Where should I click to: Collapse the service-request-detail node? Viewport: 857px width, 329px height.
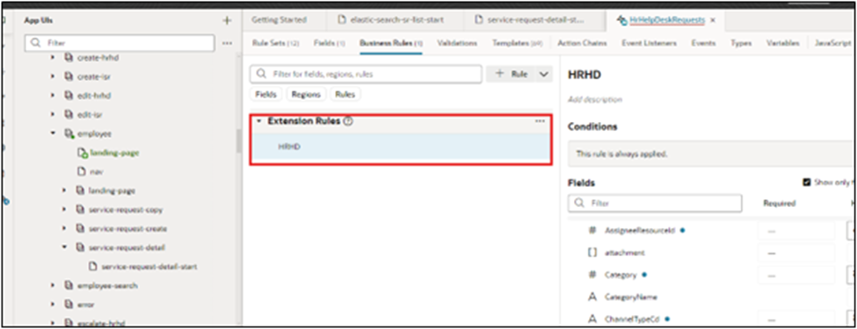64,247
